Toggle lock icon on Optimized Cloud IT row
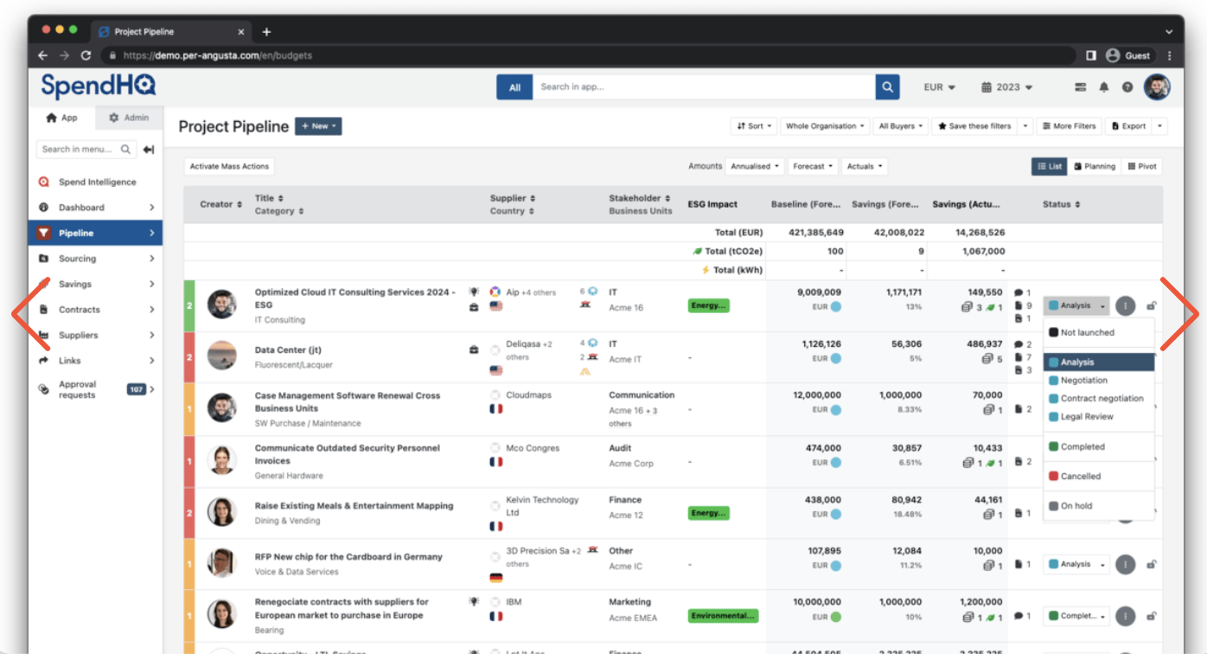 click(1152, 305)
